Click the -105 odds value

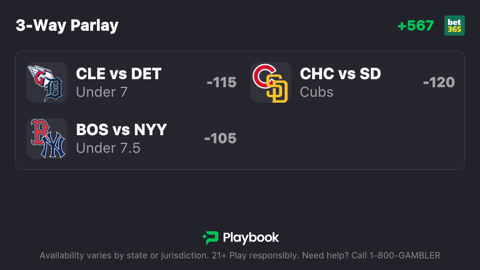220,138
